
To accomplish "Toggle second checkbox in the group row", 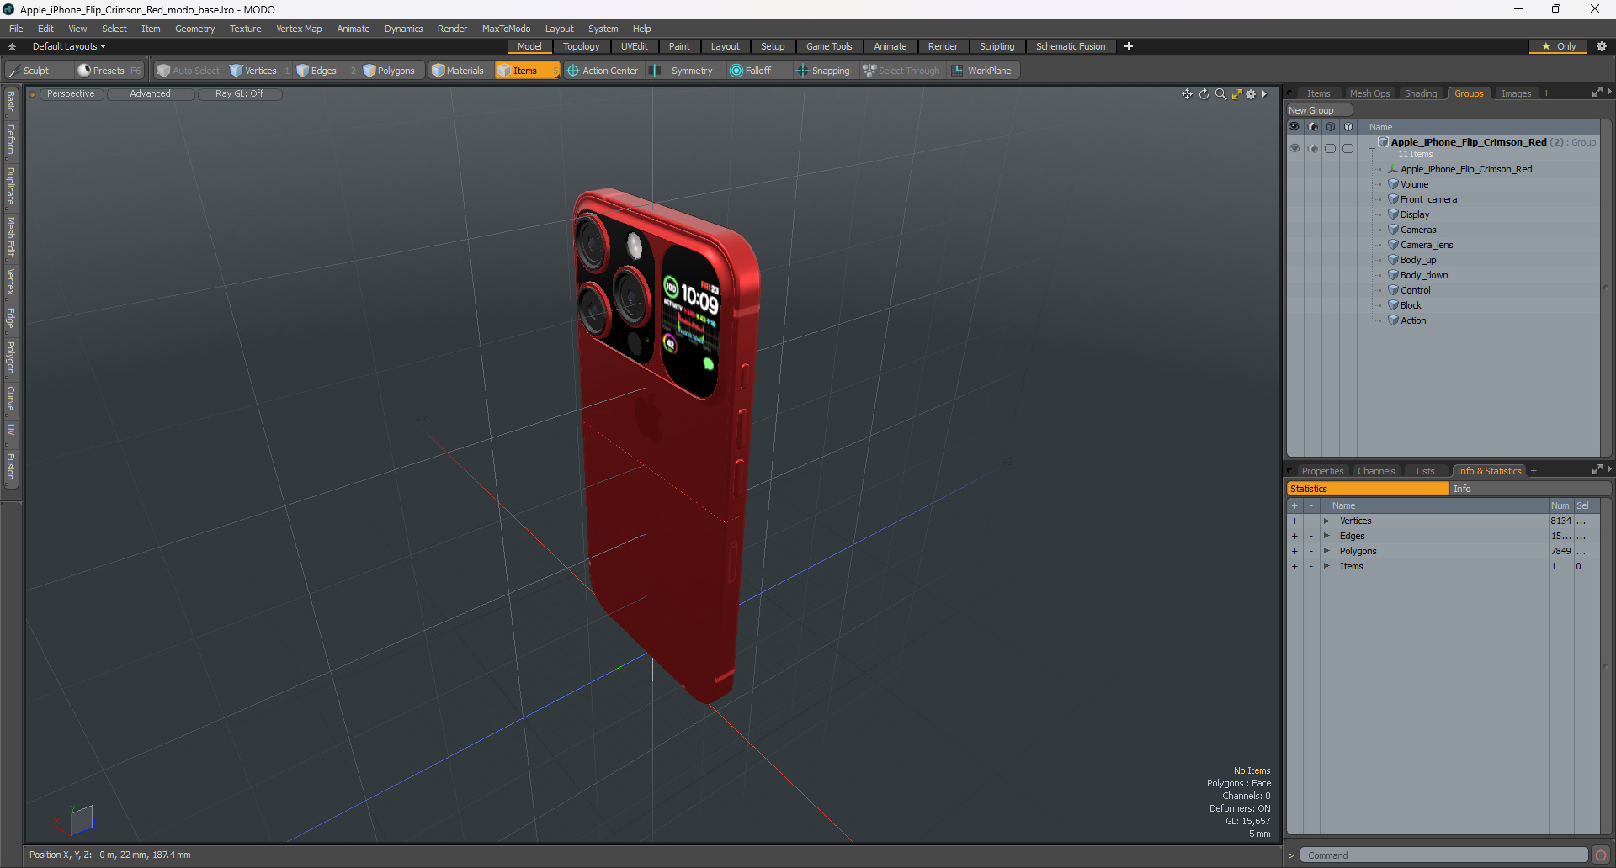I will [1348, 148].
